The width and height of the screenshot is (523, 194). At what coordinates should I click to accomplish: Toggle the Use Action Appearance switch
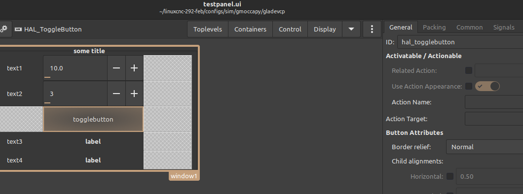pyautogui.click(x=487, y=87)
